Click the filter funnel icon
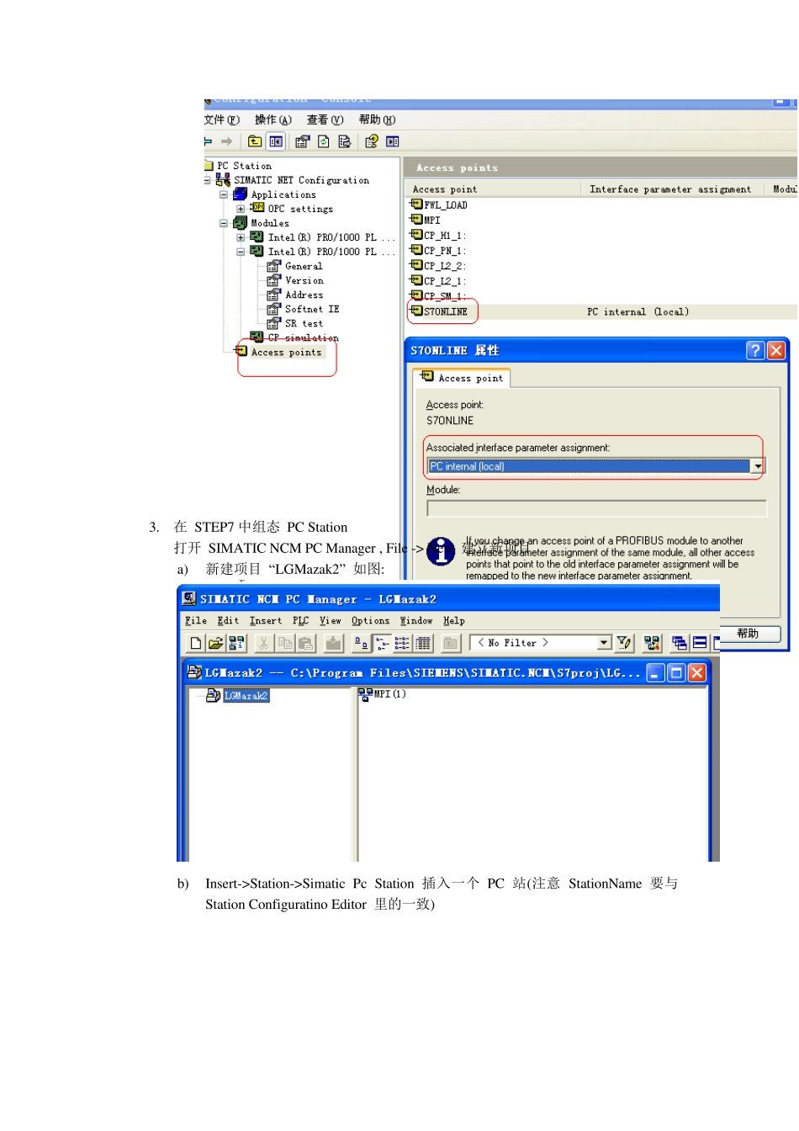The image size is (799, 1131). click(624, 643)
